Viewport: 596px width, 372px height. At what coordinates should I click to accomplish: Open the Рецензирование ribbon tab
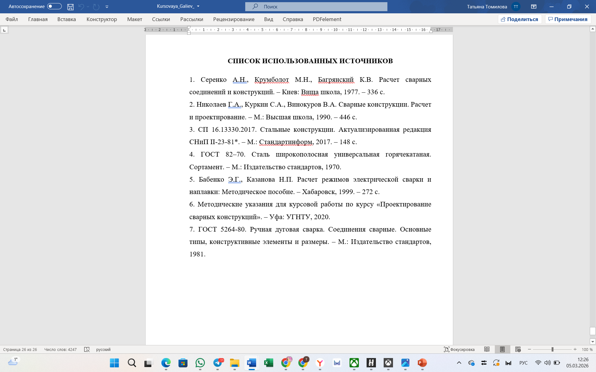point(233,19)
